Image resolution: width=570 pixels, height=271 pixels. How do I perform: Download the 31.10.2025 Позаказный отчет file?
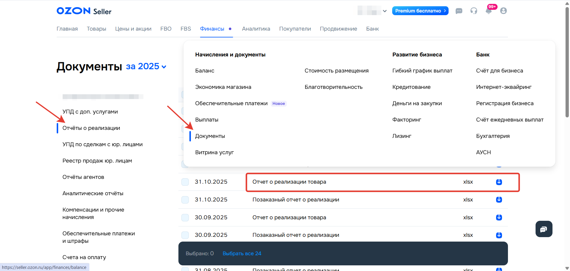pos(499,200)
